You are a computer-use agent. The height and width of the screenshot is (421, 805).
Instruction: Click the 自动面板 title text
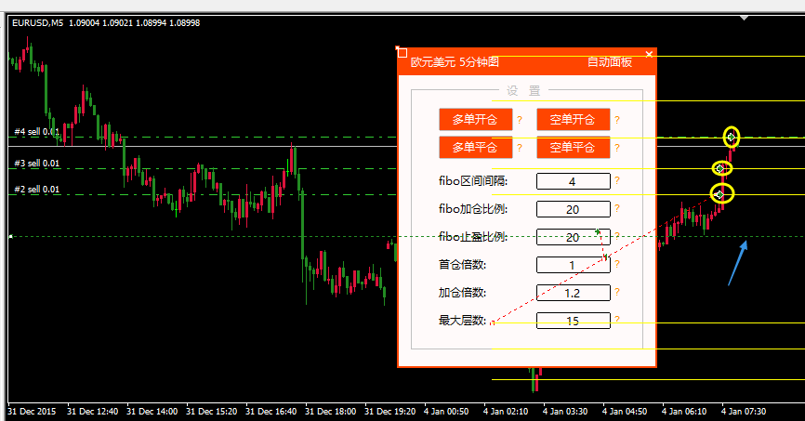(610, 62)
